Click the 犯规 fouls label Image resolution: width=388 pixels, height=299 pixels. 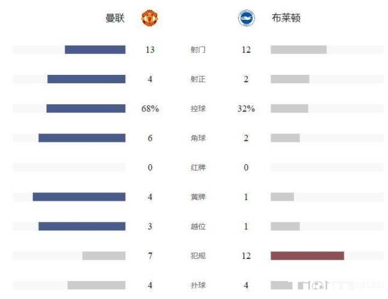(198, 256)
